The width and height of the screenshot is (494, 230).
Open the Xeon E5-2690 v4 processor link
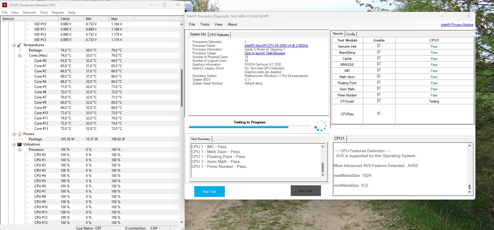tap(276, 46)
